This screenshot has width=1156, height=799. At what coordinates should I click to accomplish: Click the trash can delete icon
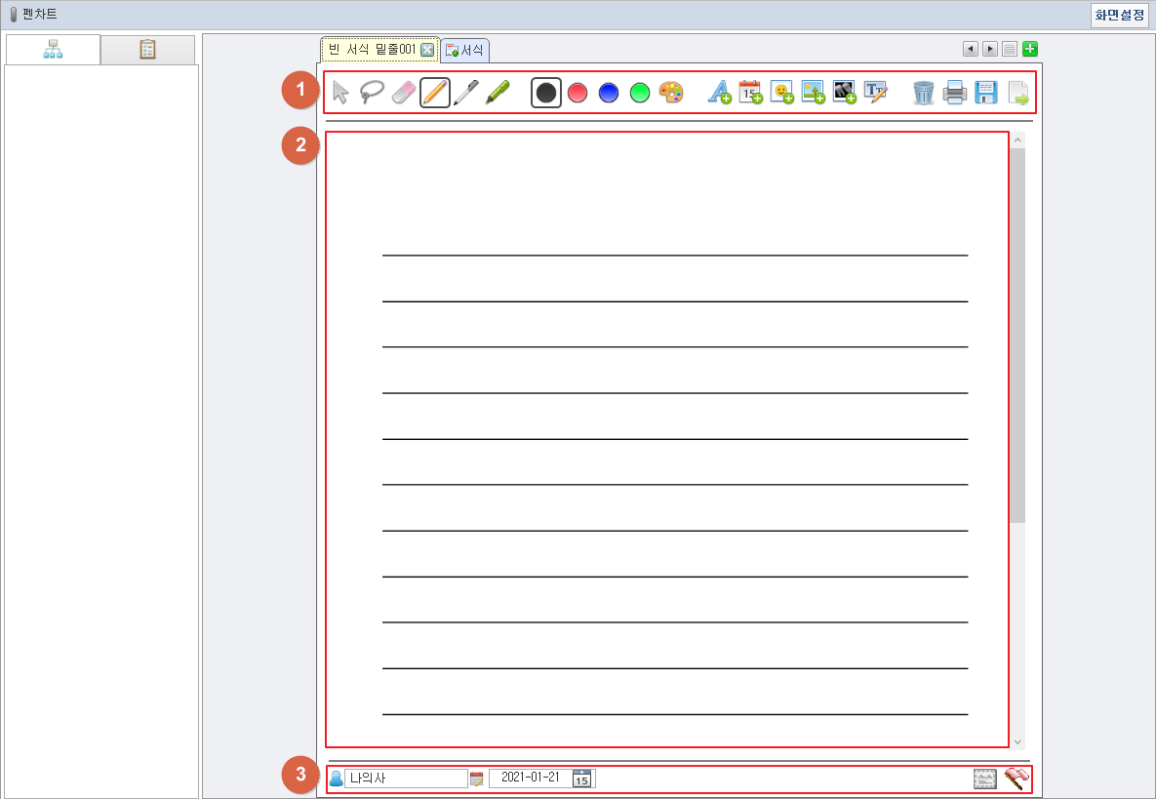pyautogui.click(x=924, y=93)
